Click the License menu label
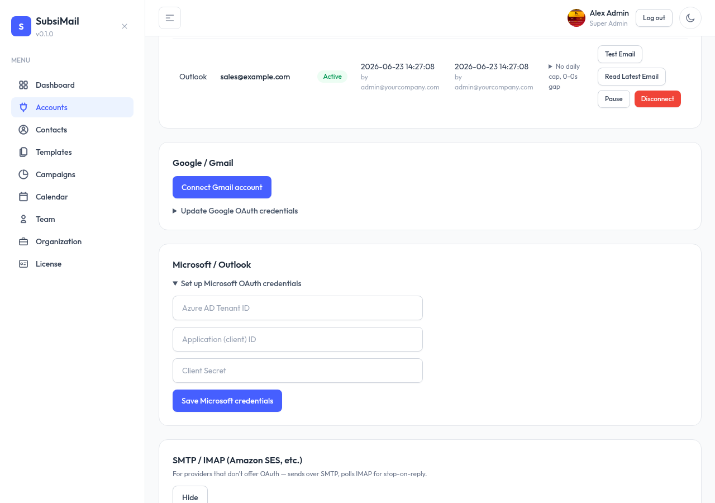Image resolution: width=715 pixels, height=503 pixels. [49, 264]
